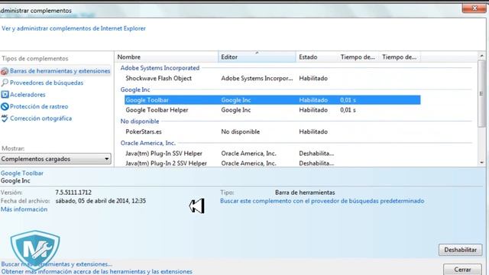Click the Proveedores de búsquedas magnifier icon
This screenshot has width=489, height=275.
(5, 82)
